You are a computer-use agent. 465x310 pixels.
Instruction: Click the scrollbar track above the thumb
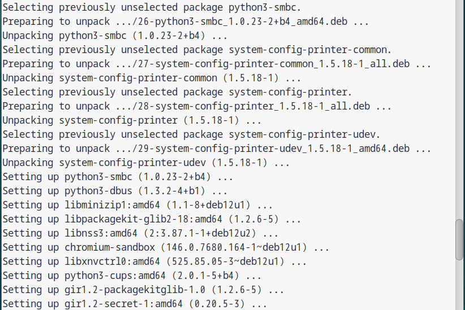tap(459, 113)
